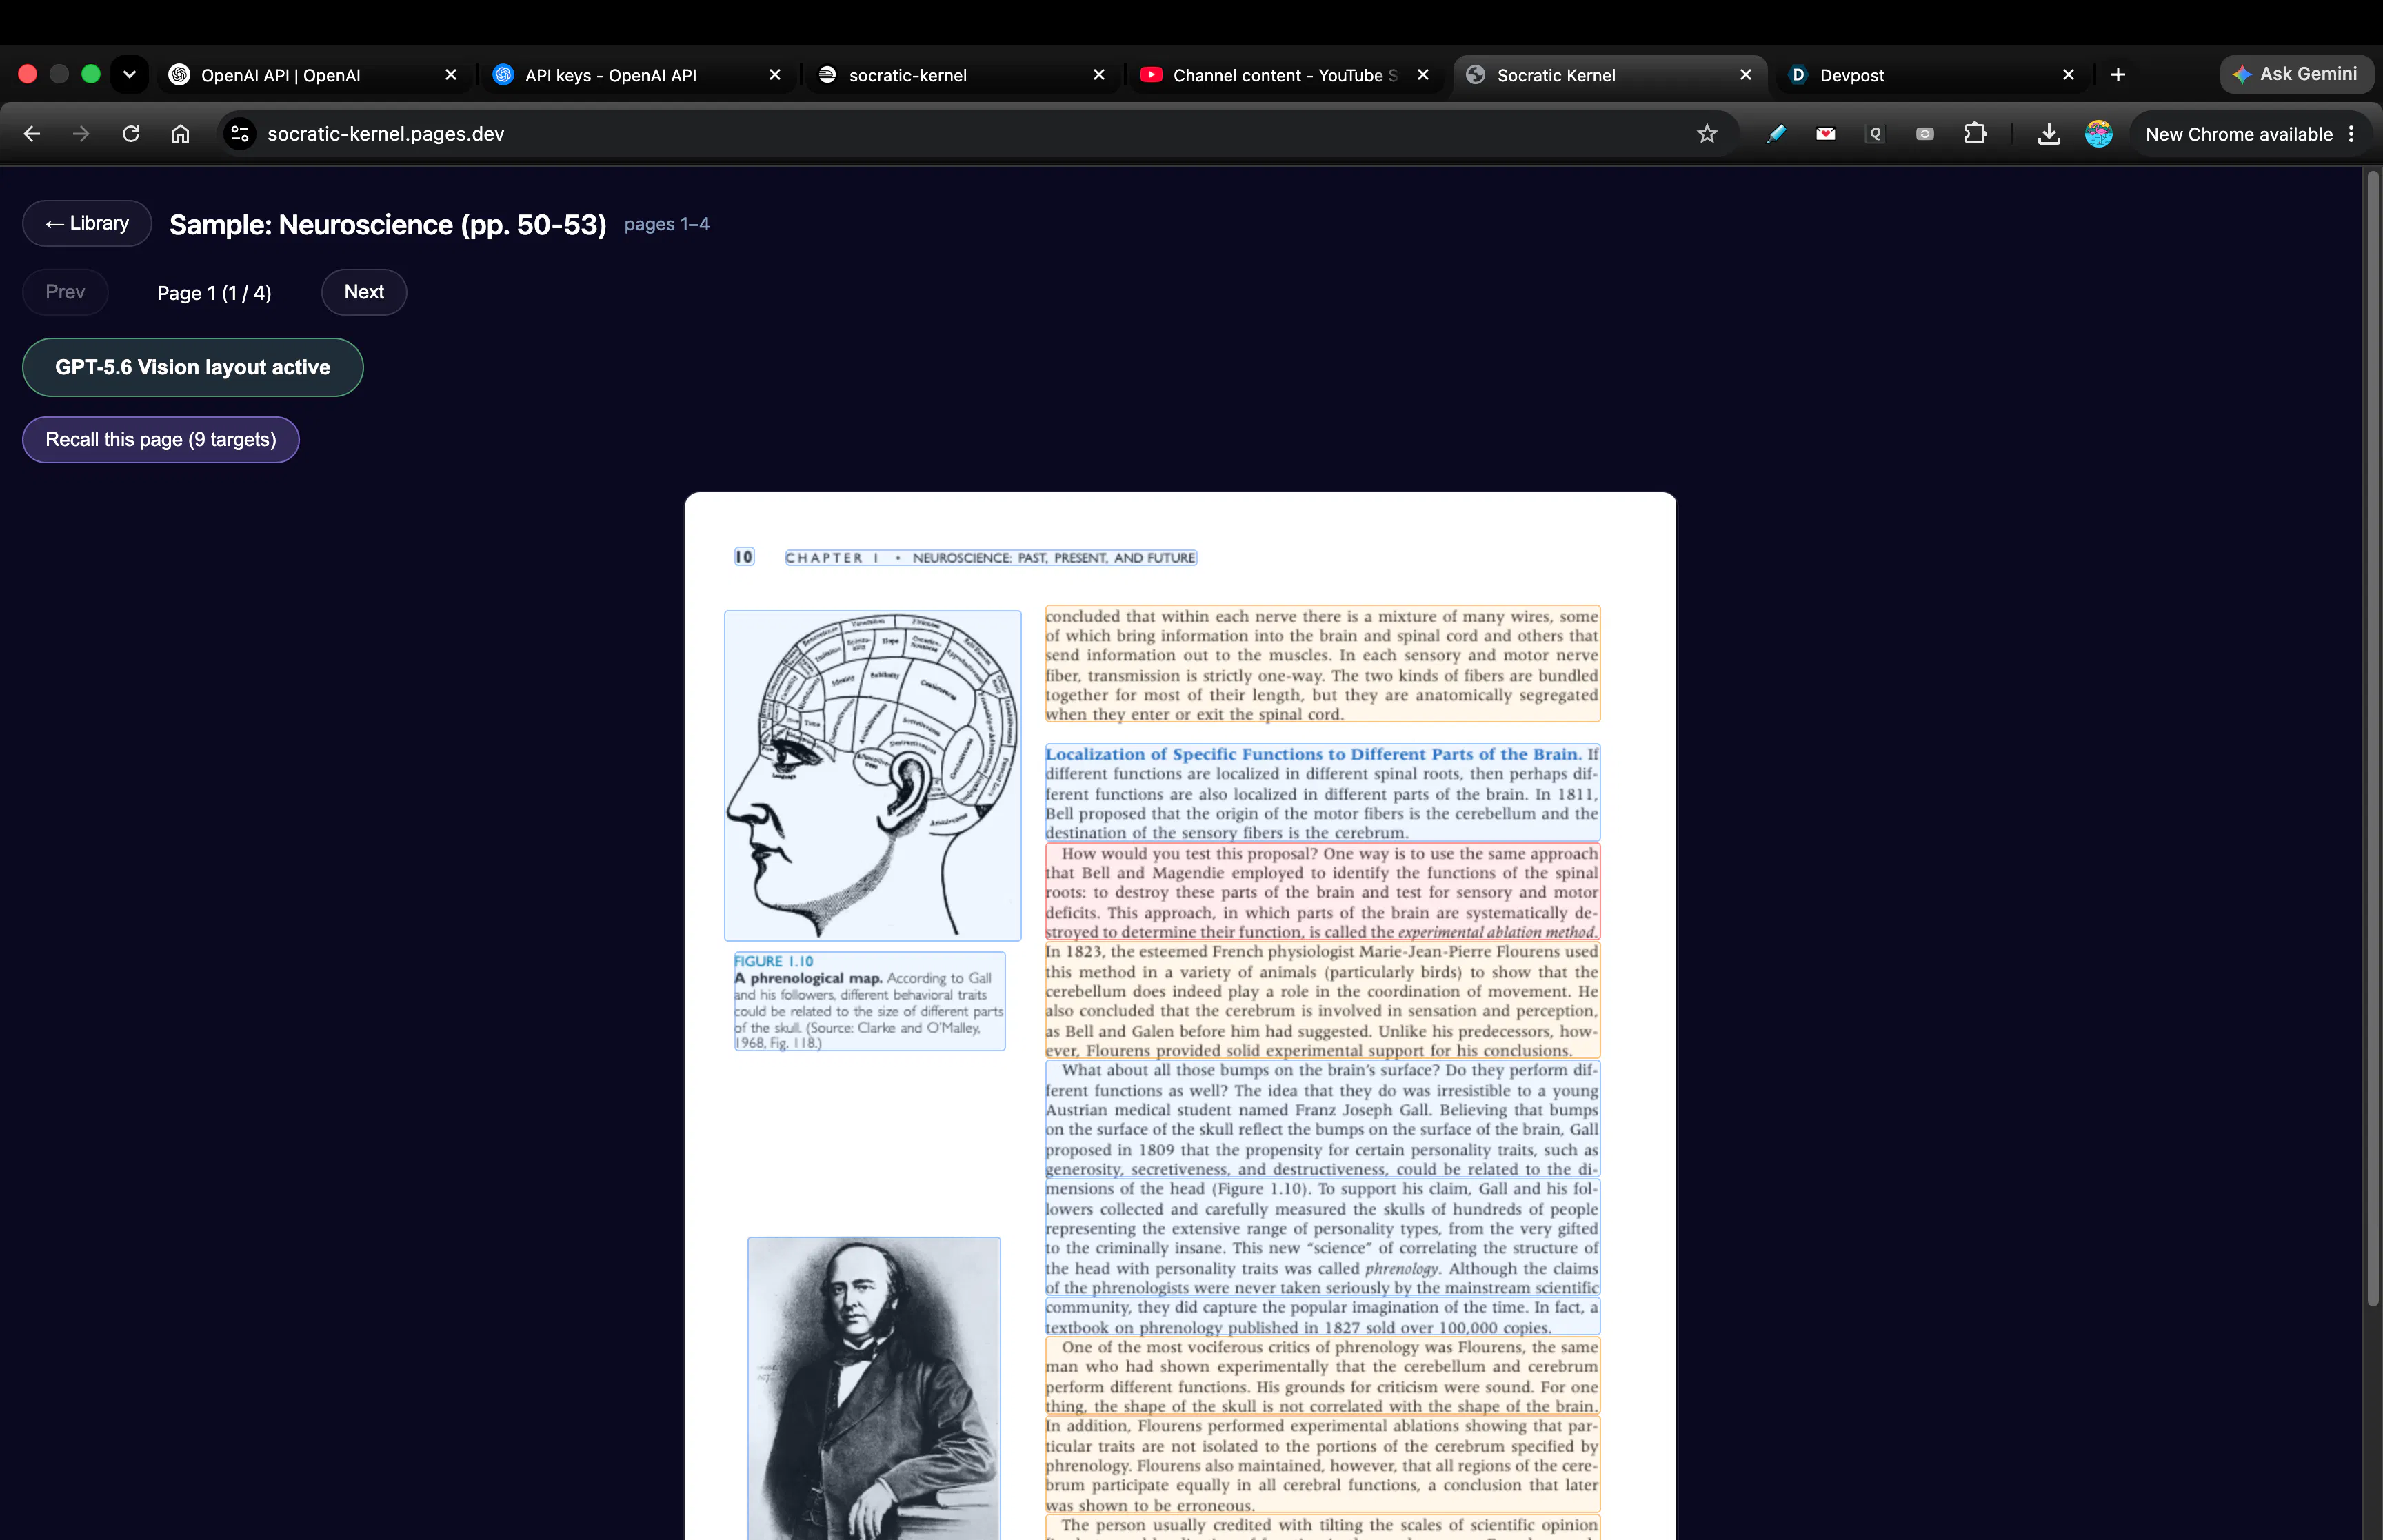
Task: Close the API keys tab
Action: coord(775,75)
